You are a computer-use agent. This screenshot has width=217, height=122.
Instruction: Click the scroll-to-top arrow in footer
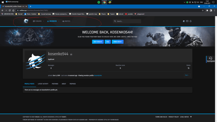[x=191, y=117]
